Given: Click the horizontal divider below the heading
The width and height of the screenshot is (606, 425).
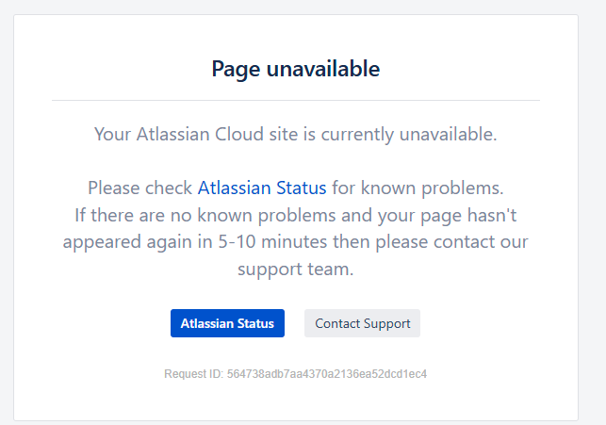Looking at the screenshot, I should pos(296,101).
